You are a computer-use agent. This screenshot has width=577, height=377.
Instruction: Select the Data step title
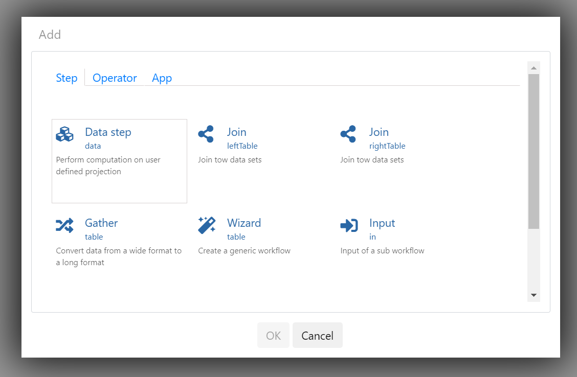click(108, 132)
